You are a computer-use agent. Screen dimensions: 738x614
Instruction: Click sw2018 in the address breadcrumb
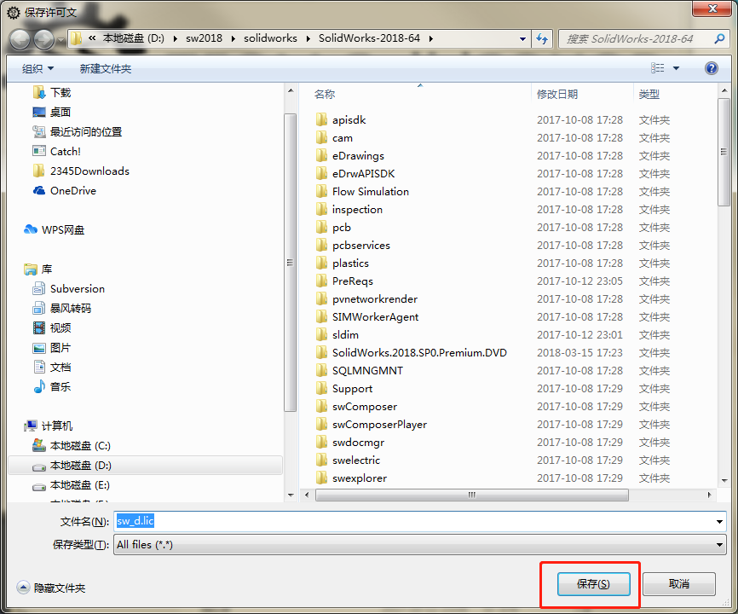204,38
